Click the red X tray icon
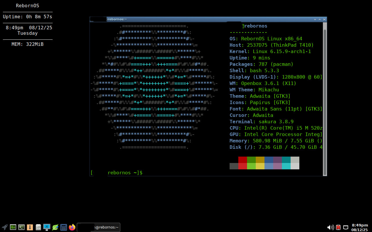Viewport: 372px width, 232px height. [338, 227]
